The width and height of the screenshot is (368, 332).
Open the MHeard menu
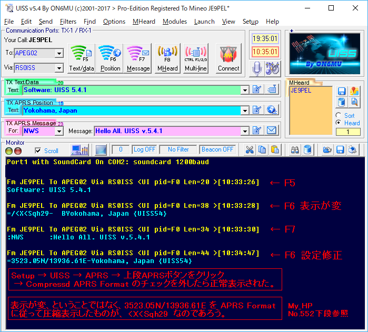pyautogui.click(x=144, y=22)
